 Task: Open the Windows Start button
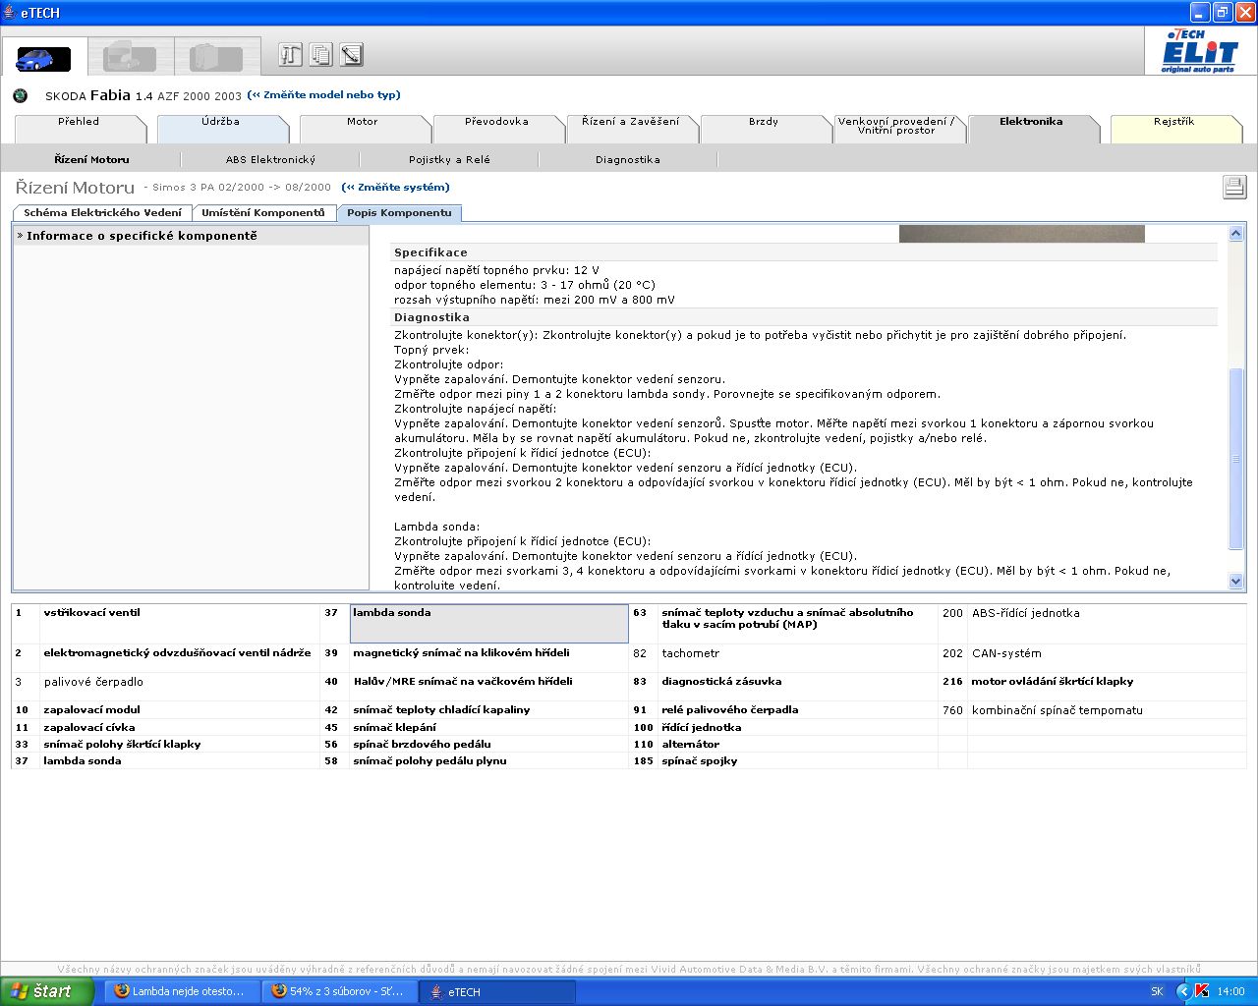coord(47,991)
